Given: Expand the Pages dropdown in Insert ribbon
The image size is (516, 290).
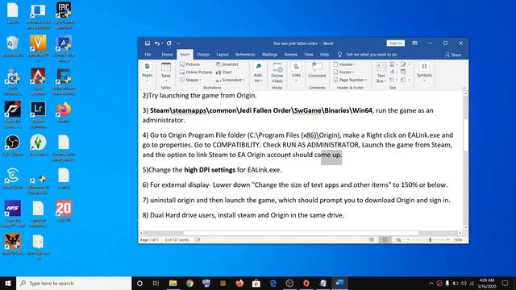Looking at the screenshot, I should click(147, 72).
